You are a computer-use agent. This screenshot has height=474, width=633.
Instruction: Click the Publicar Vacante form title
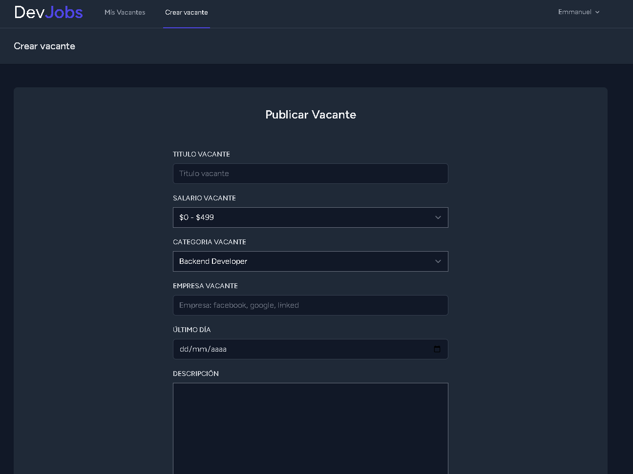coord(311,115)
